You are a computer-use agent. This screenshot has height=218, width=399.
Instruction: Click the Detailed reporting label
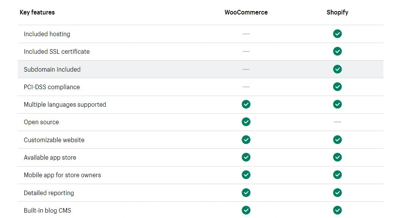pos(49,193)
